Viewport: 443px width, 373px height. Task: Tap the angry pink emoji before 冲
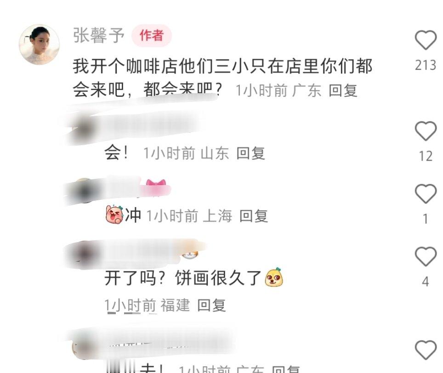114,215
